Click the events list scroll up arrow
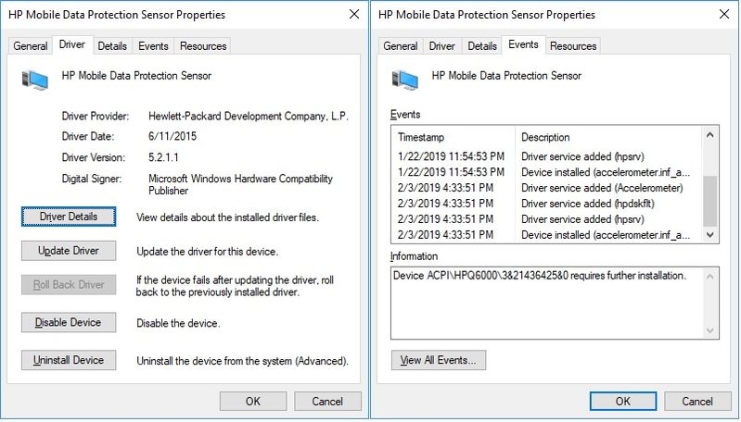The width and height of the screenshot is (741, 422). [709, 135]
